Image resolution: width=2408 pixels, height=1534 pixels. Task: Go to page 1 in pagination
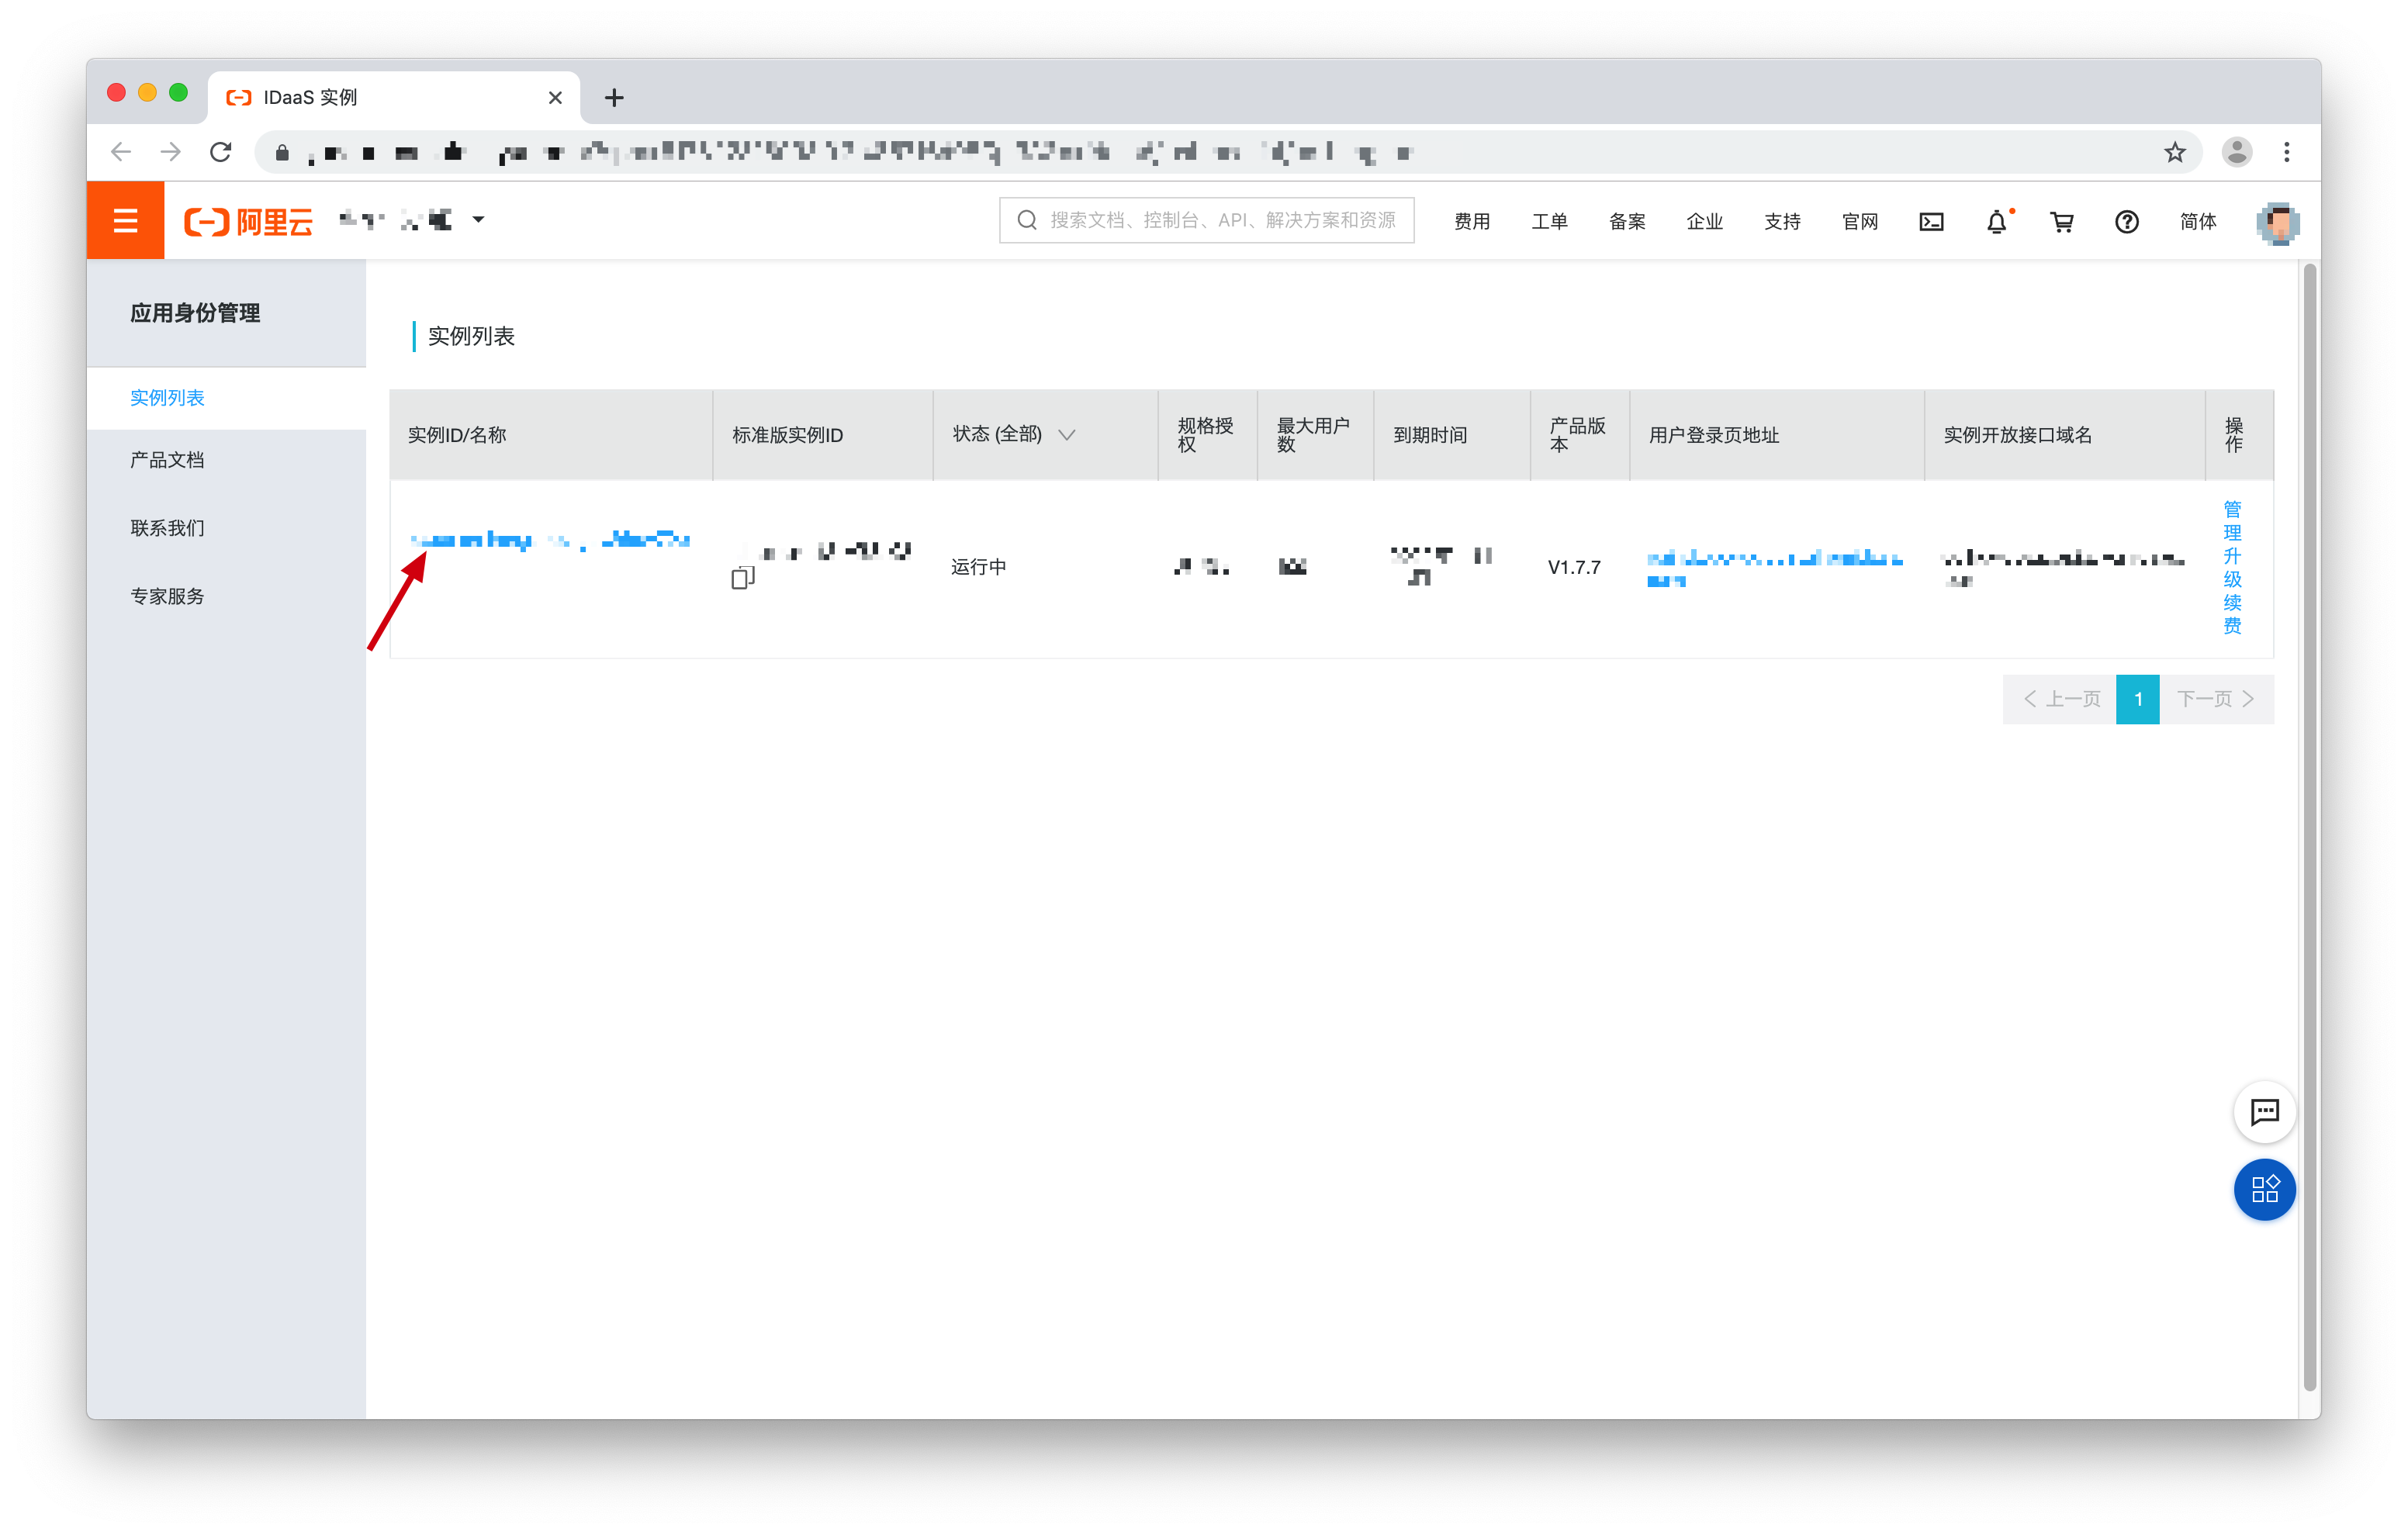[x=2137, y=698]
